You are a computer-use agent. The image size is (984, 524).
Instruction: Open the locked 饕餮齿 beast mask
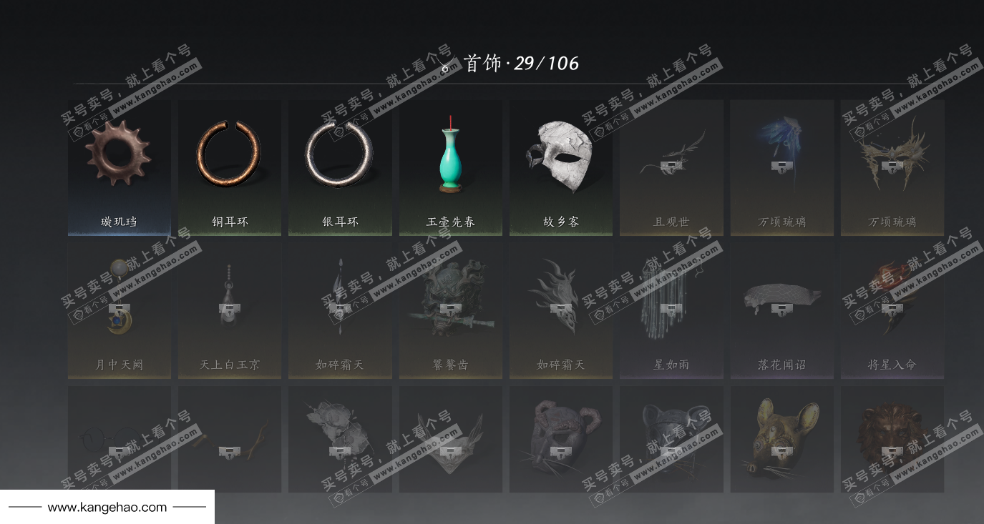pos(451,310)
